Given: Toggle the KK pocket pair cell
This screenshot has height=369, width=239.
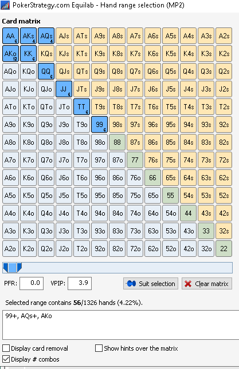Looking at the screenshot, I should click(x=28, y=53).
